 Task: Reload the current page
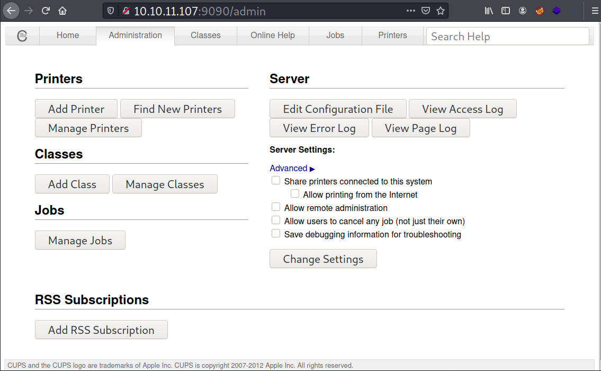(46, 11)
